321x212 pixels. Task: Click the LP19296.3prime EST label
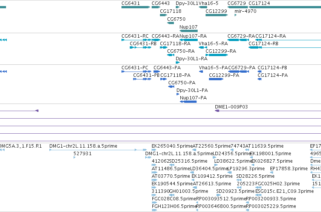click(x=246, y=169)
